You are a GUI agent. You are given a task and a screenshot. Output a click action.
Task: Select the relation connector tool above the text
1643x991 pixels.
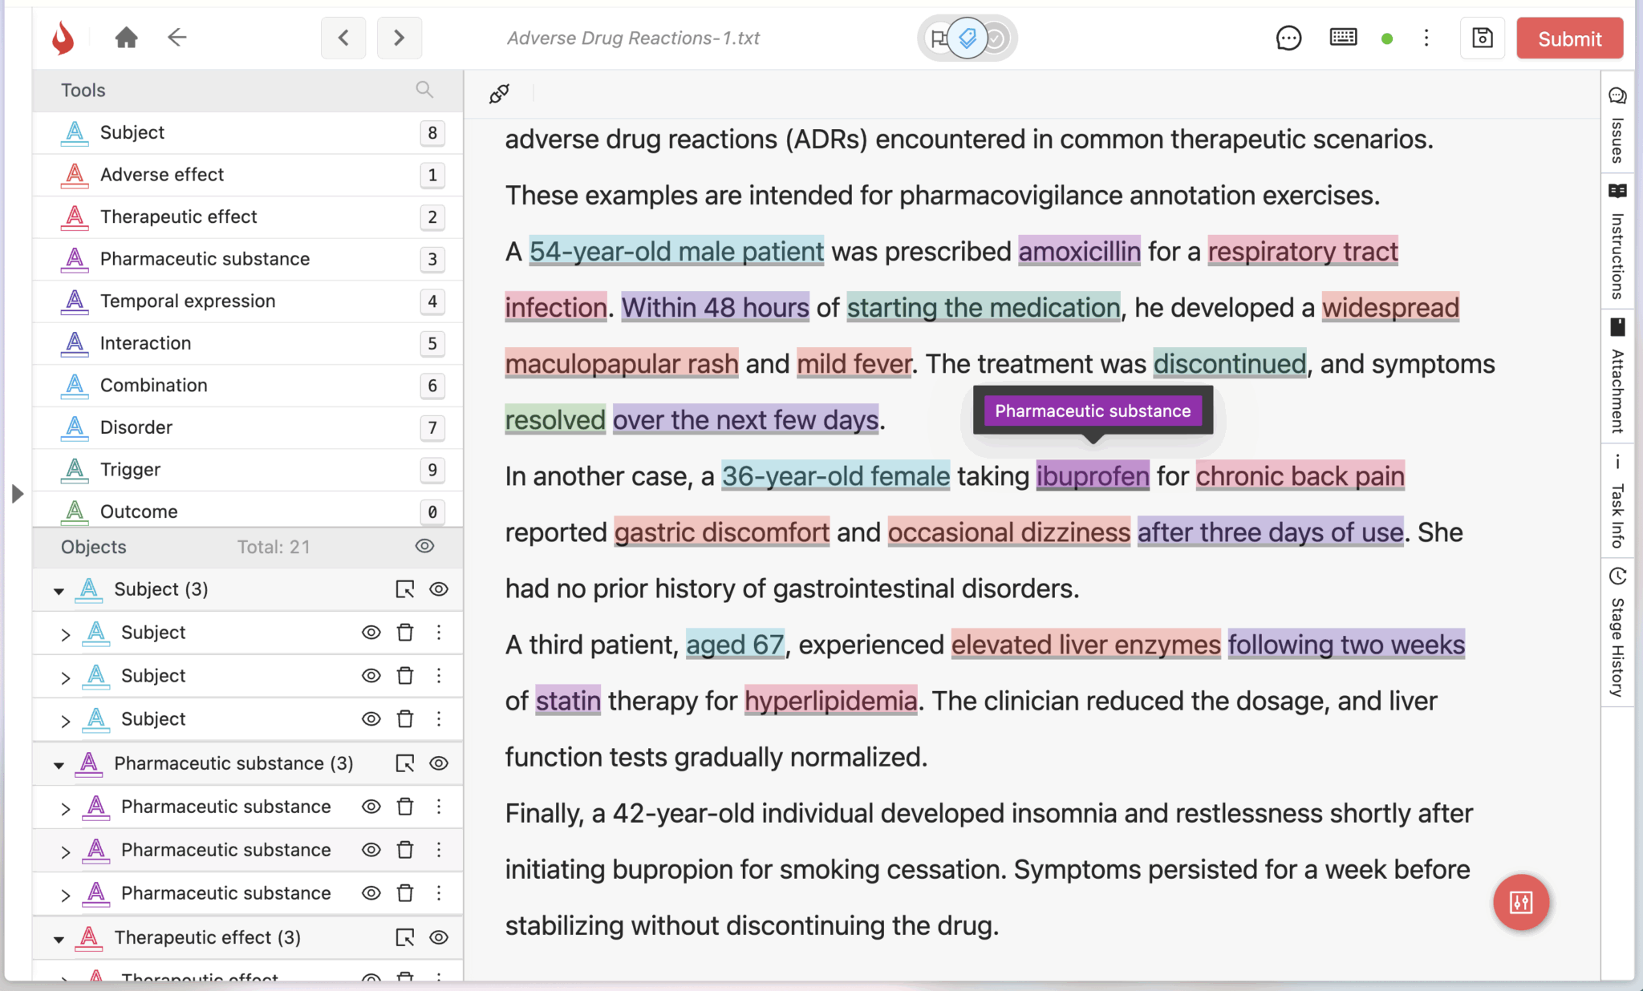(498, 92)
